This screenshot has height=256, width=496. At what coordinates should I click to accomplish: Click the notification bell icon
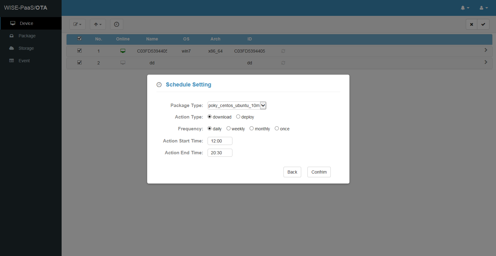point(465,8)
